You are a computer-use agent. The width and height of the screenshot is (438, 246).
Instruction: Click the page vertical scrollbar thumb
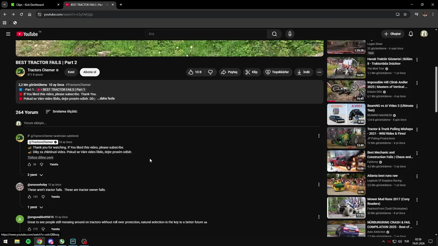tap(436, 89)
